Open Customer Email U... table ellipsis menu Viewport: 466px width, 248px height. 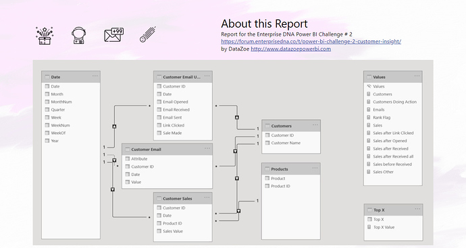(207, 76)
